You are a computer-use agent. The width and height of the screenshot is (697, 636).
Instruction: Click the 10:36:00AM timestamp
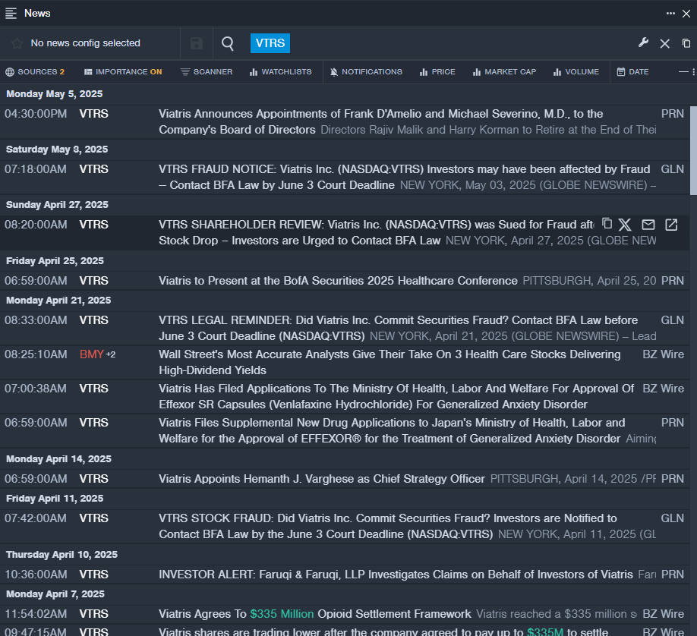36,575
